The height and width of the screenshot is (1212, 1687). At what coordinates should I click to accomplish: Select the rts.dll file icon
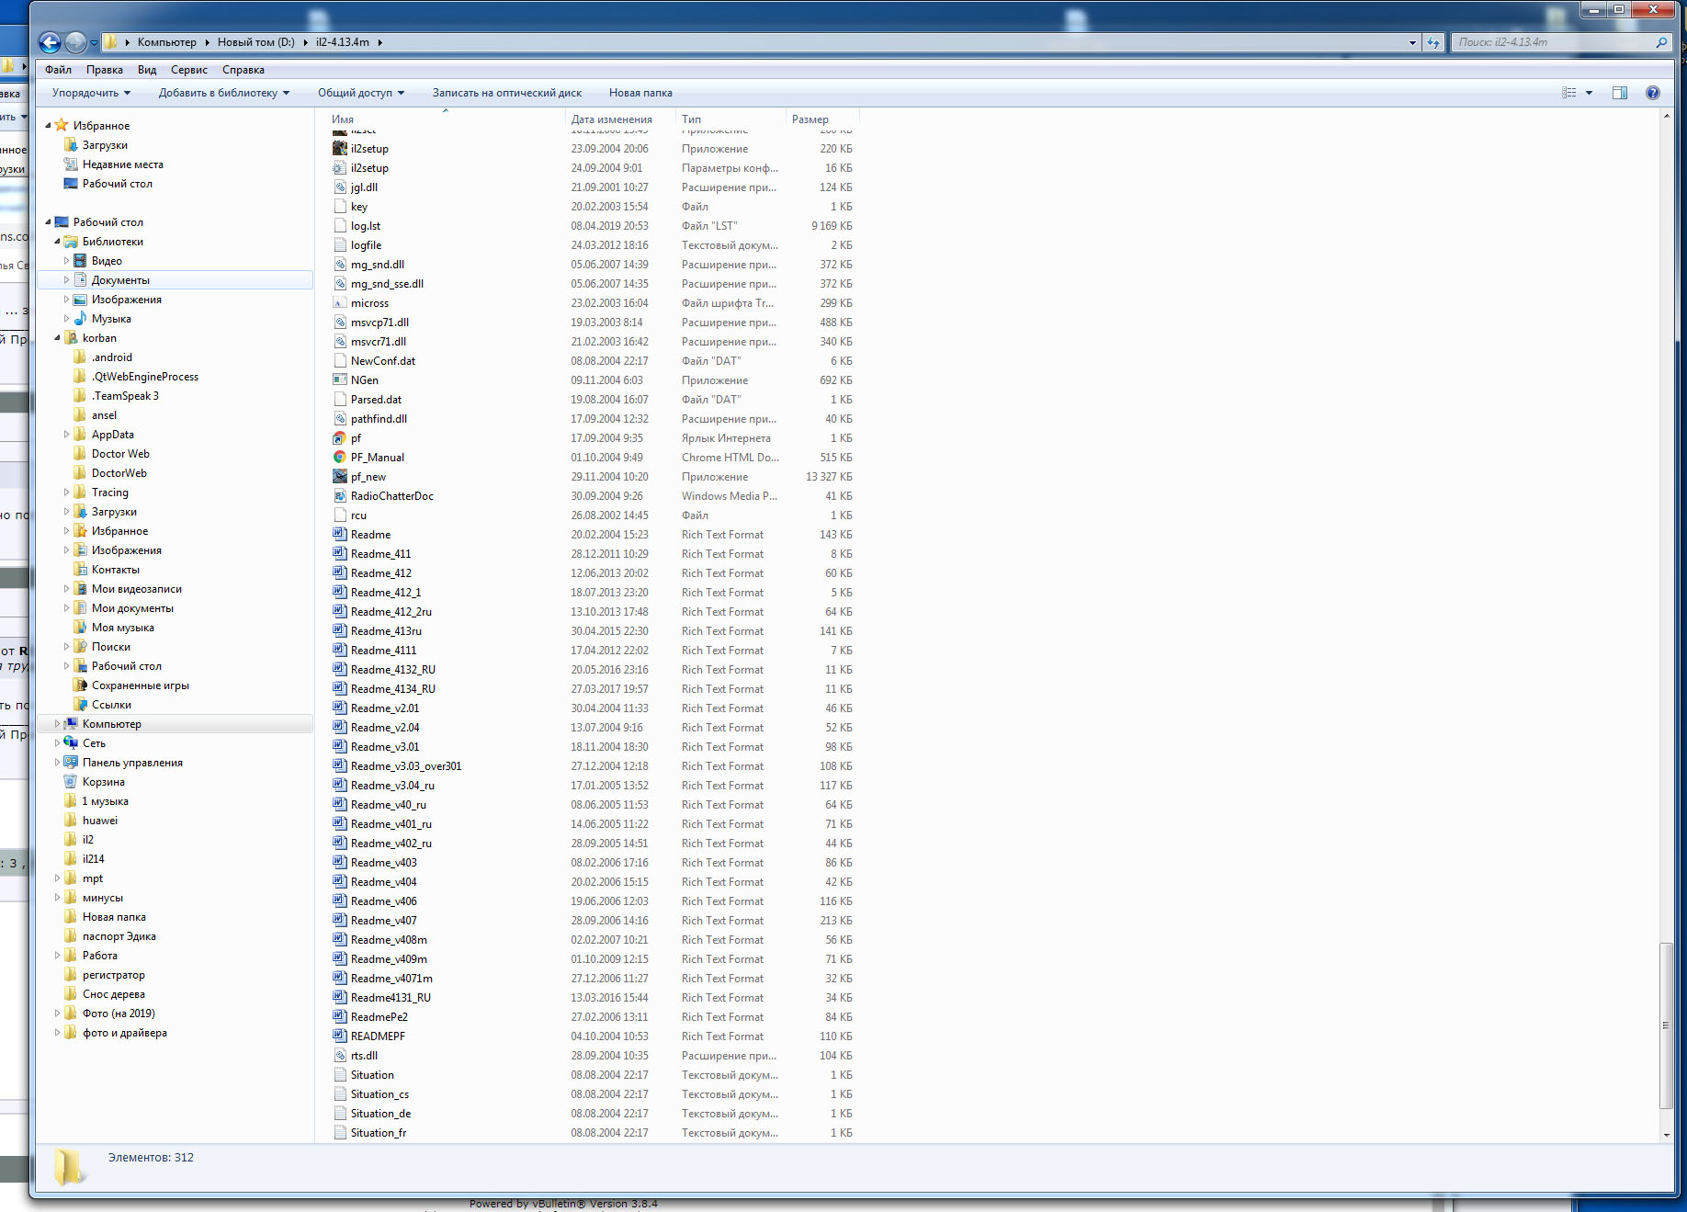point(340,1056)
